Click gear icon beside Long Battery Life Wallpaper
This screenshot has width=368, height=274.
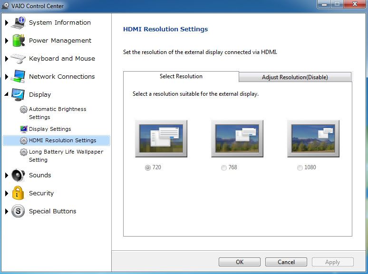(23, 152)
